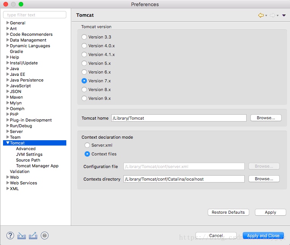290x245 pixels.
Task: Select Mylyn in the tree
Action: (x=16, y=103)
